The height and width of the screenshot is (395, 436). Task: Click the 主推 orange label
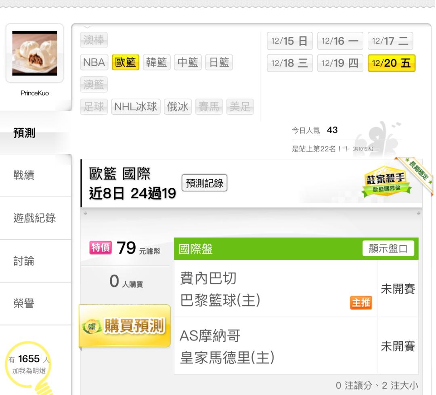point(361,303)
